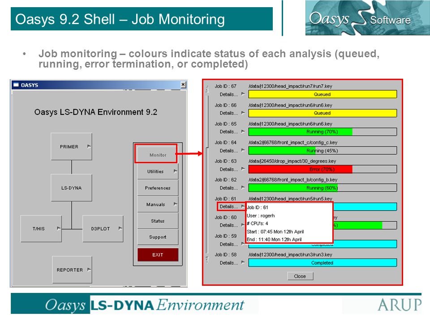Click the Close button in job monitor
Screen dimensions: 430x322
tap(300, 276)
